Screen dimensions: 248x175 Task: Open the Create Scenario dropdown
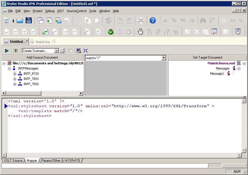point(56,51)
